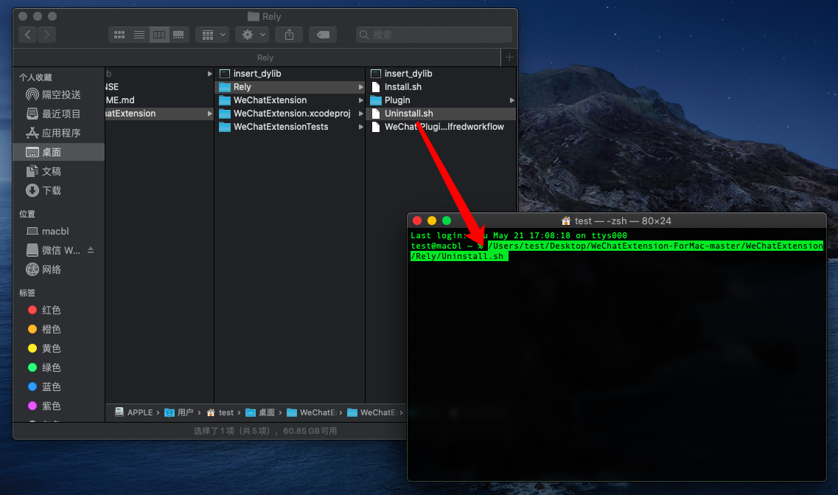Click the Edit Tags toolbar button
The width and height of the screenshot is (838, 495).
323,35
